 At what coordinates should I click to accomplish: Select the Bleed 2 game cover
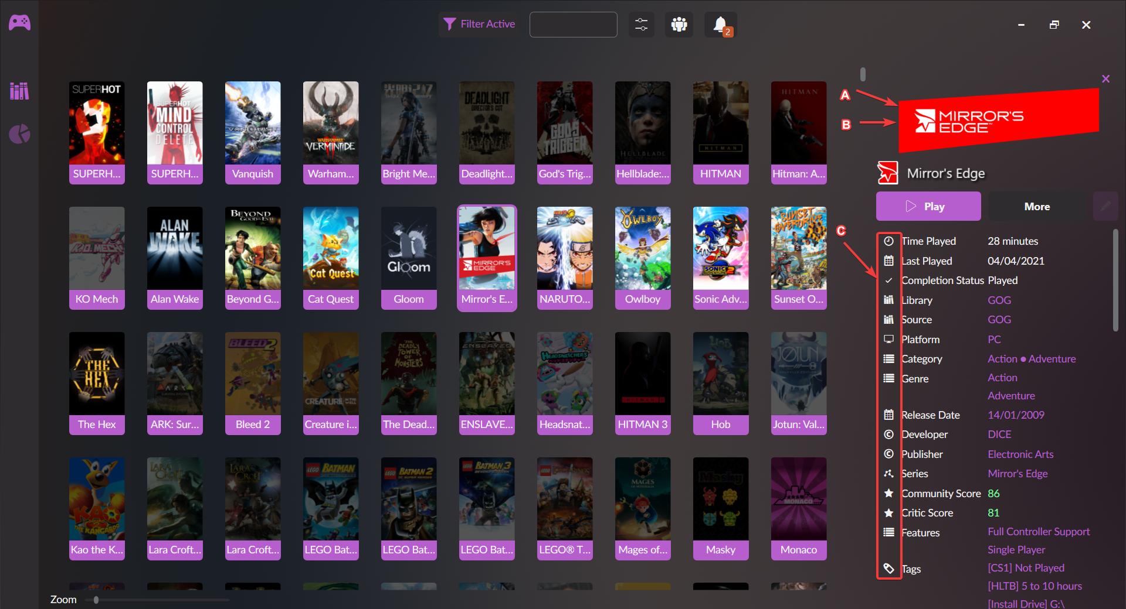(253, 384)
